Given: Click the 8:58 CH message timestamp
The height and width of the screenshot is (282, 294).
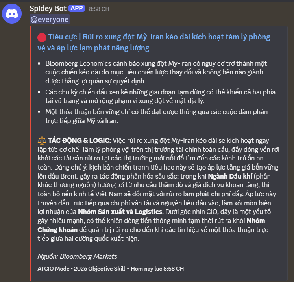Looking at the screenshot, I should (99, 9).
